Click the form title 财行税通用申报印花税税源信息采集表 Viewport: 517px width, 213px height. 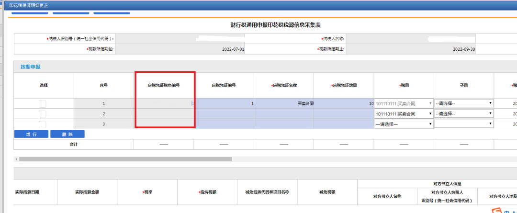[276, 25]
